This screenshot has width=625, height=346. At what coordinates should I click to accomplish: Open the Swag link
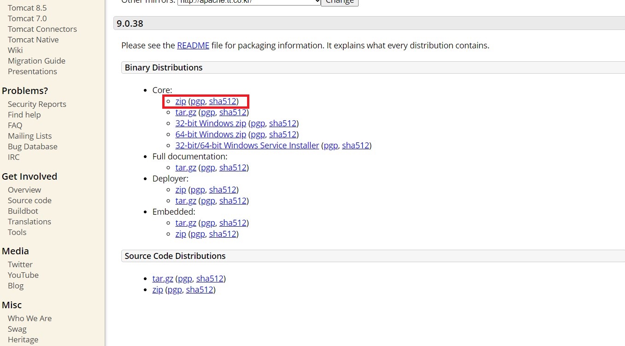coord(17,329)
